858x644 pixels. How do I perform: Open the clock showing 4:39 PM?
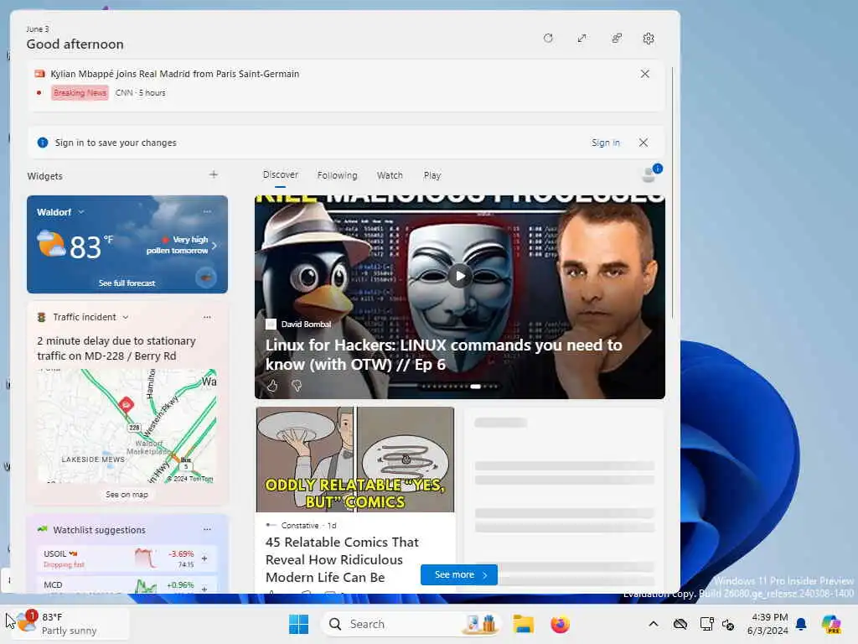point(768,624)
